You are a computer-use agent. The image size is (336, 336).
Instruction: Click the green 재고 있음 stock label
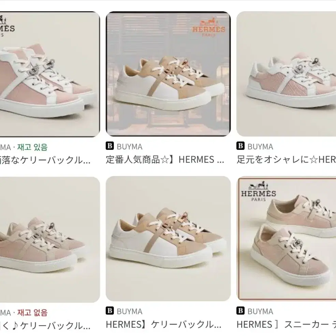click(32, 147)
